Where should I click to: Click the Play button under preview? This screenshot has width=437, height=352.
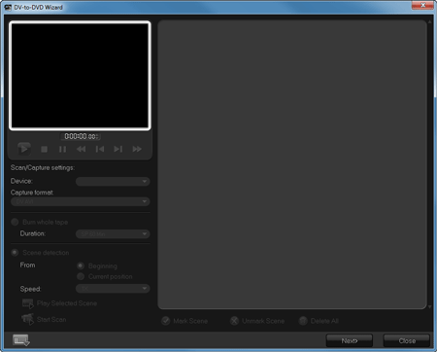[x=24, y=149]
